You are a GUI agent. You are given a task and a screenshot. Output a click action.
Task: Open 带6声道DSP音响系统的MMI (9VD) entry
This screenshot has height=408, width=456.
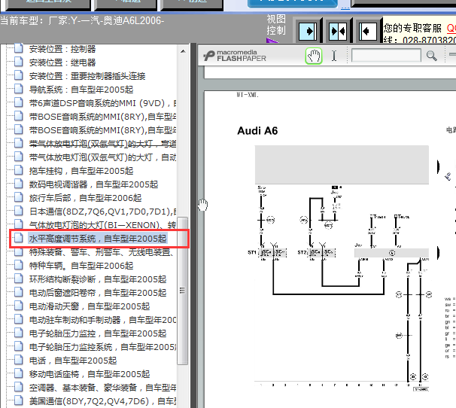coord(102,103)
